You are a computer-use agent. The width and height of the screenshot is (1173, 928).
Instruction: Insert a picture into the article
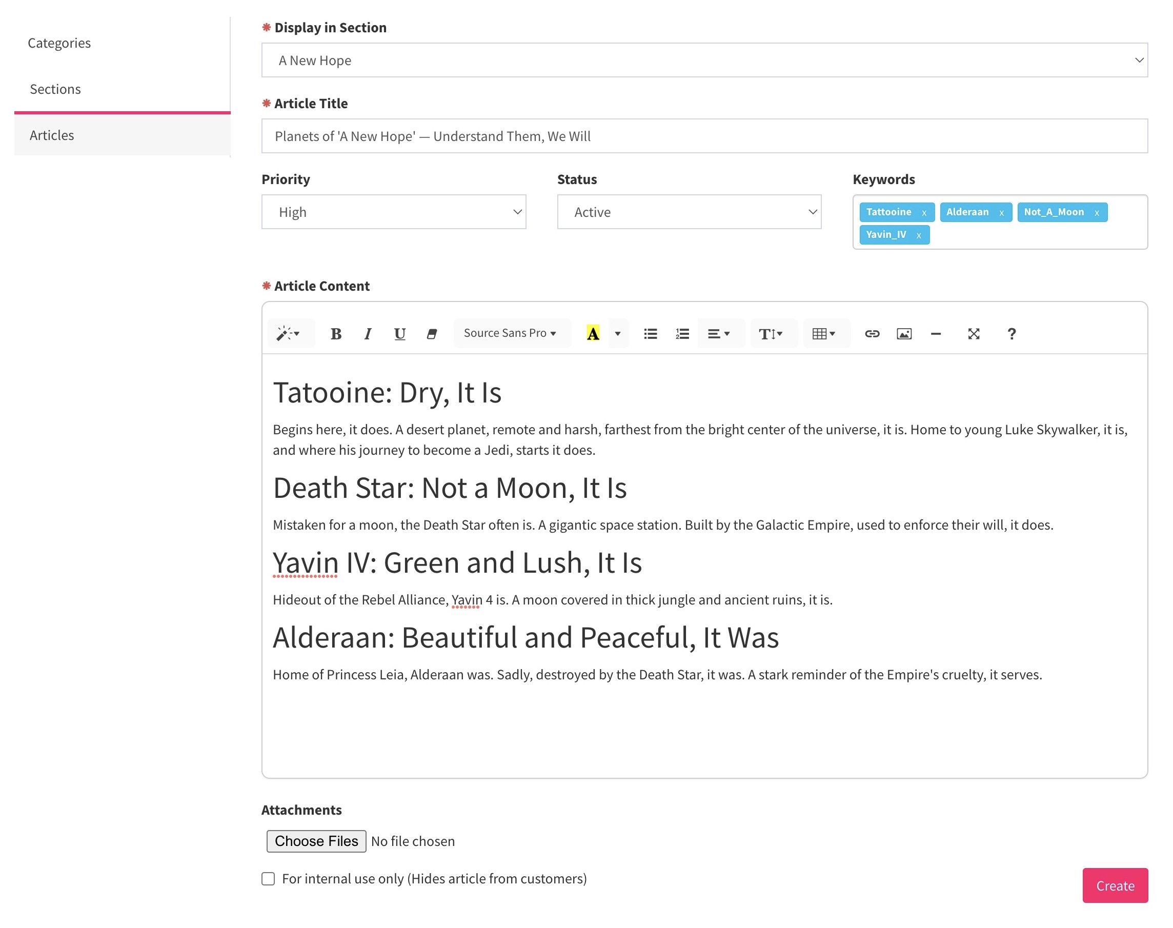point(904,334)
